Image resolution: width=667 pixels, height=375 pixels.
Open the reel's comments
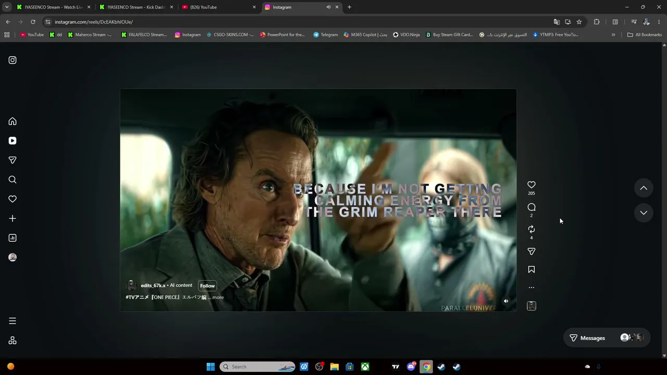click(x=532, y=207)
